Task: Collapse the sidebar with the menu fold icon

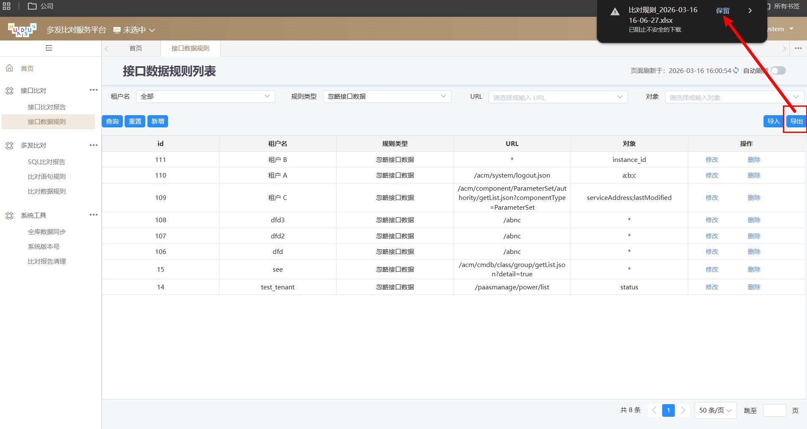Action: 49,48
